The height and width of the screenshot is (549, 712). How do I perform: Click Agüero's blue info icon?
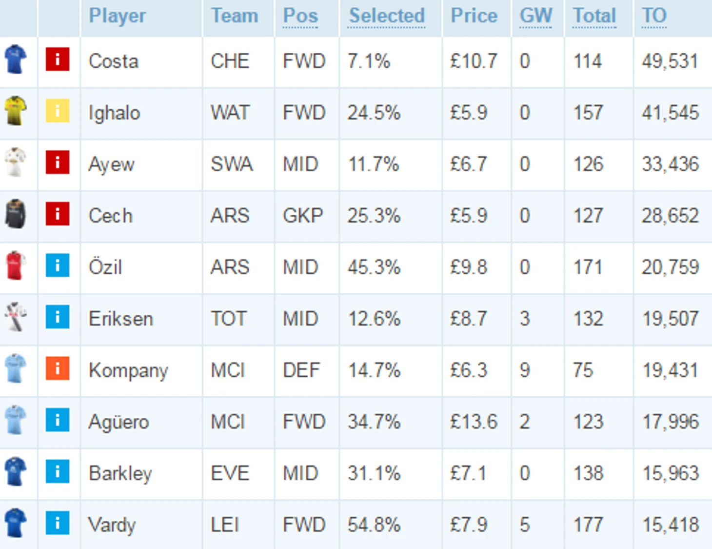[x=58, y=420]
